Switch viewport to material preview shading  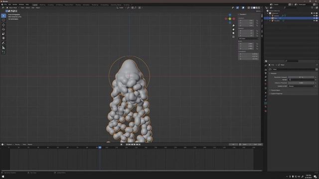point(257,8)
